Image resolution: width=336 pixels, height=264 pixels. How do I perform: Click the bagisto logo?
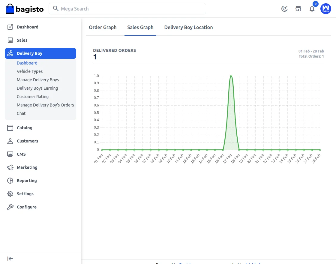click(25, 9)
